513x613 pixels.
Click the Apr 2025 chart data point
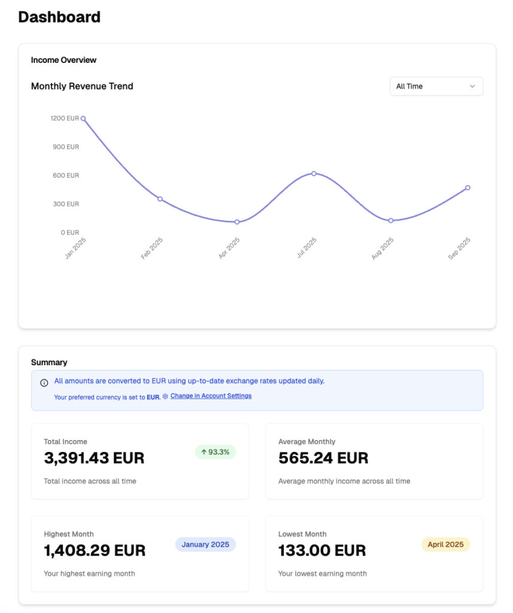[x=237, y=222]
